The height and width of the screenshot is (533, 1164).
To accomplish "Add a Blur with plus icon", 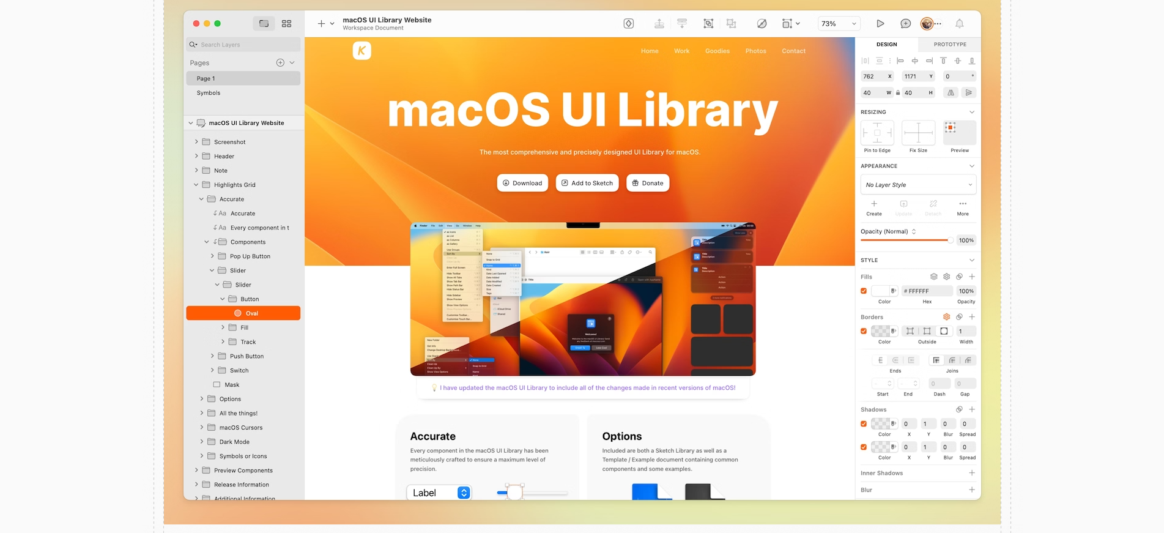I will pyautogui.click(x=972, y=490).
